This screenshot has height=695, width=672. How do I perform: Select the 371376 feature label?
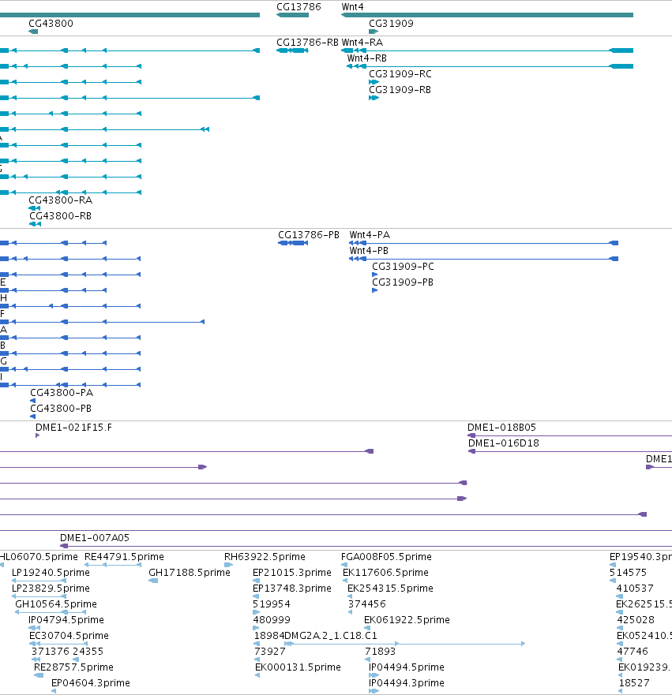point(51,652)
